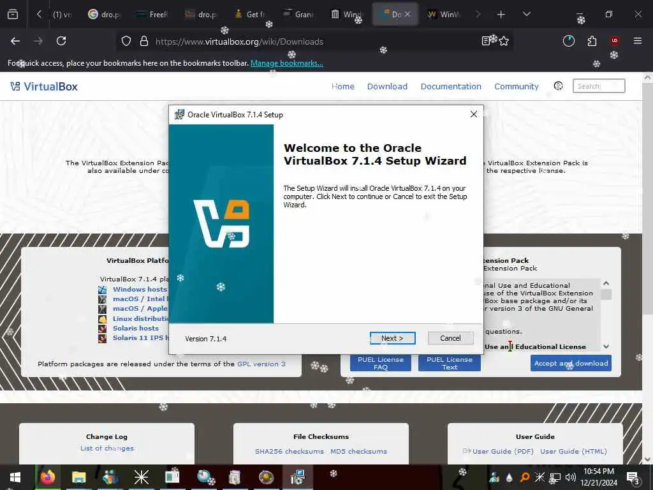This screenshot has width=653, height=490.
Task: Switch to the FreeR browser tab
Action: point(152,14)
